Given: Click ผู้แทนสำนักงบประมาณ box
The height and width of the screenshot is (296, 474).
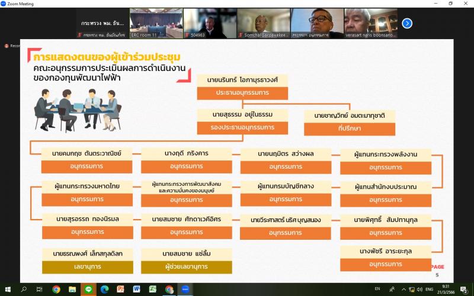Looking at the screenshot, I should click(x=386, y=187).
